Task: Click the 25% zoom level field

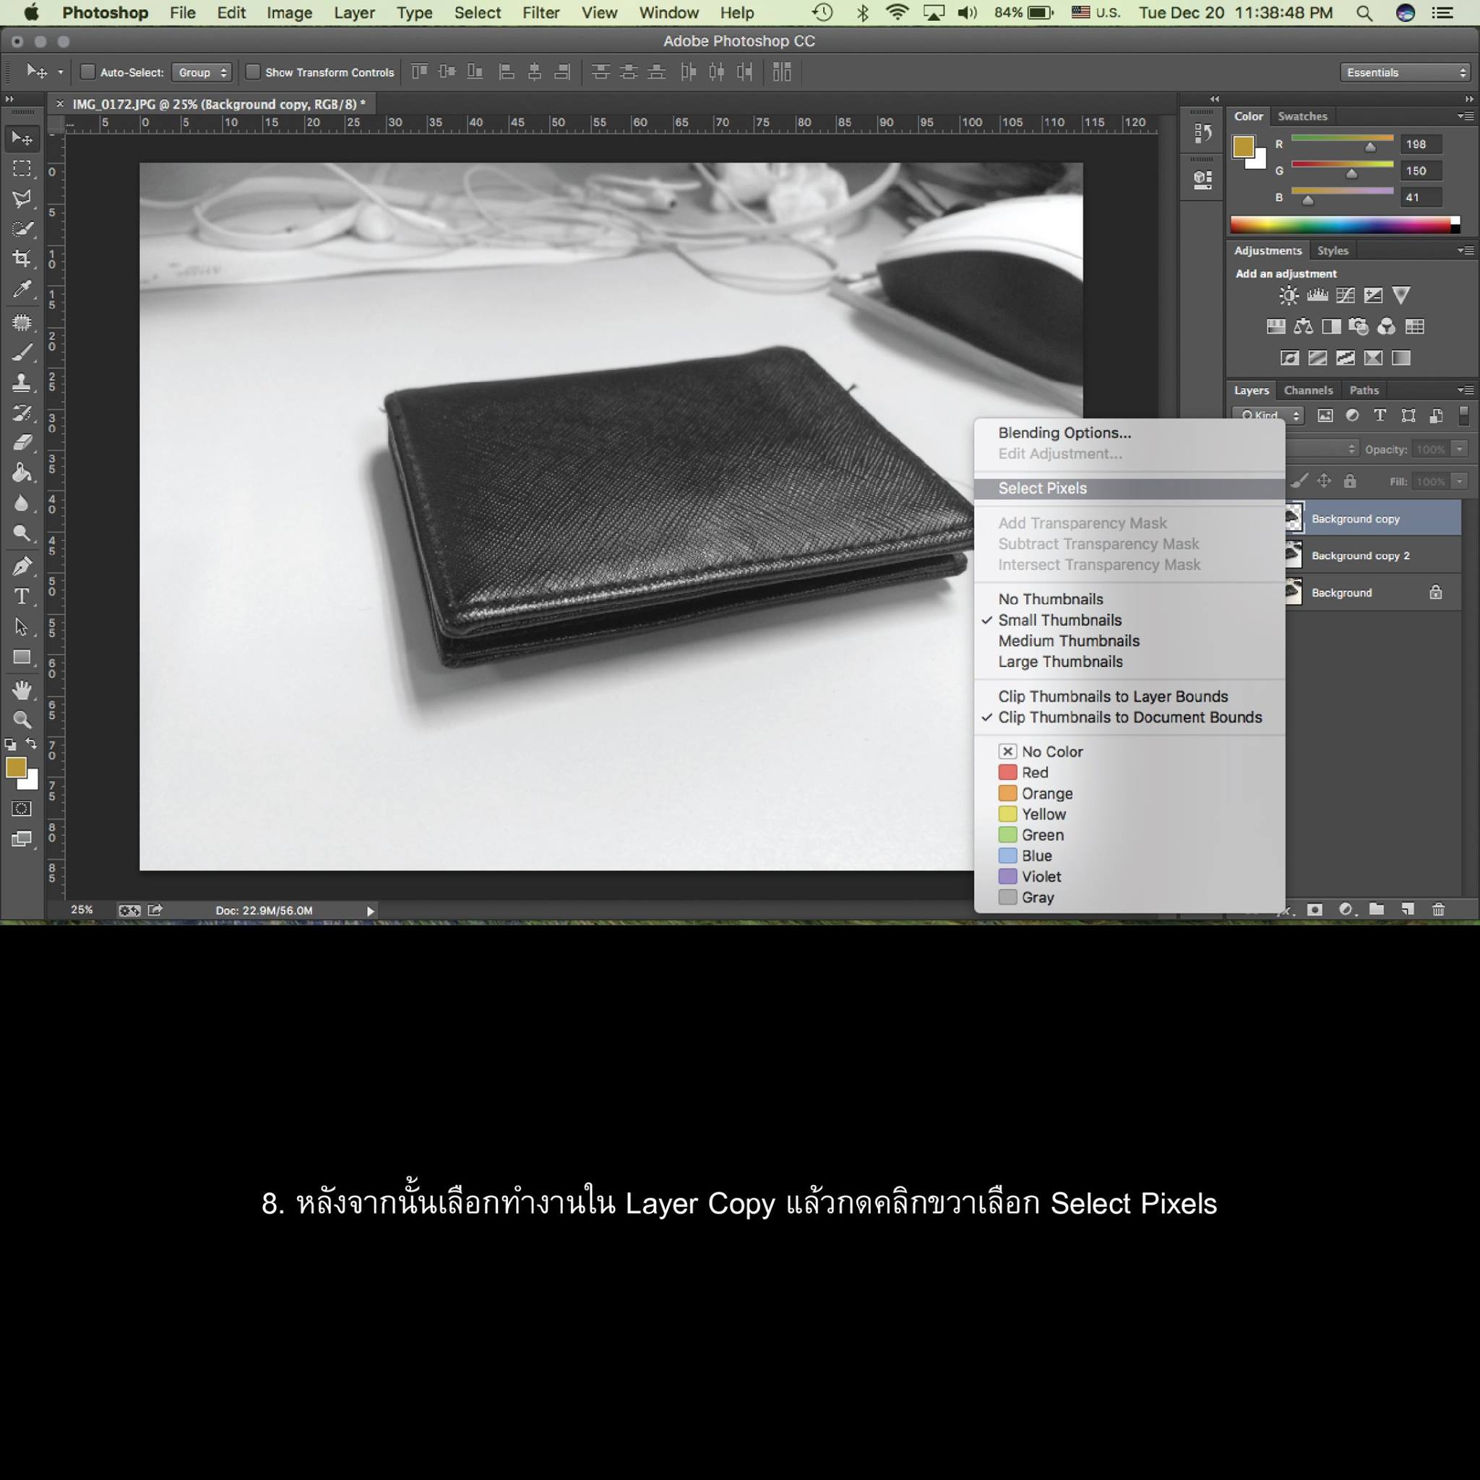Action: (82, 910)
